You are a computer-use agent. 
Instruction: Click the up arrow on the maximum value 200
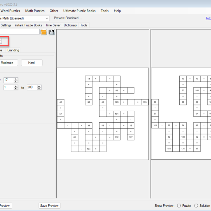pyautogui.click(x=39, y=86)
